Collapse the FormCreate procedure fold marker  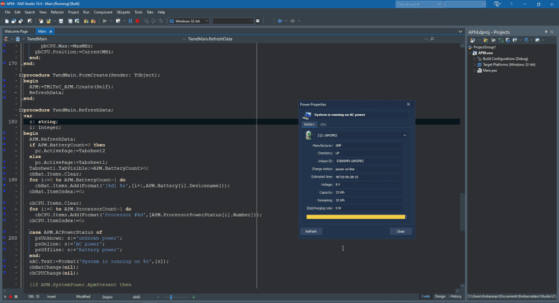pyautogui.click(x=21, y=75)
